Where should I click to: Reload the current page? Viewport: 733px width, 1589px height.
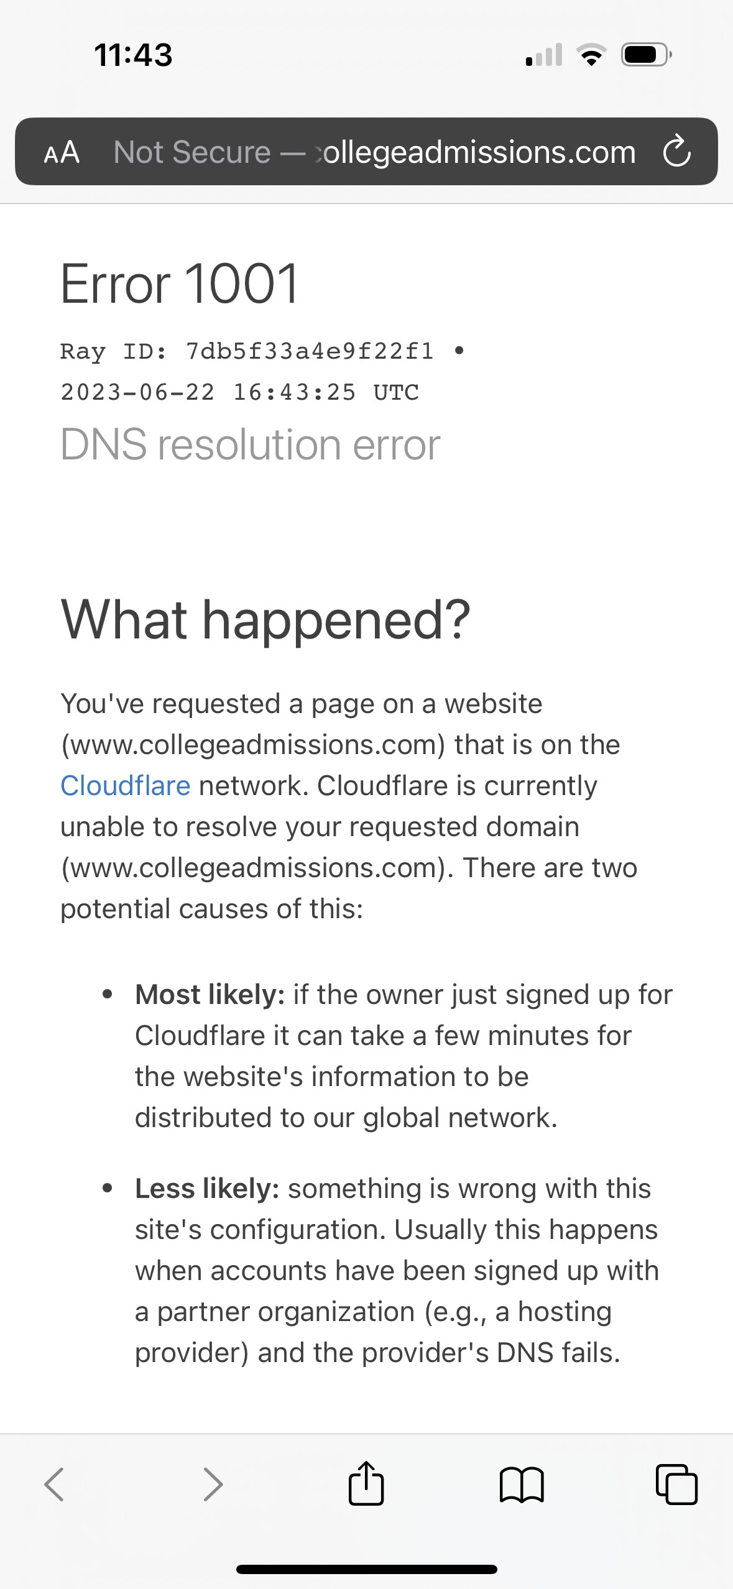coord(677,152)
